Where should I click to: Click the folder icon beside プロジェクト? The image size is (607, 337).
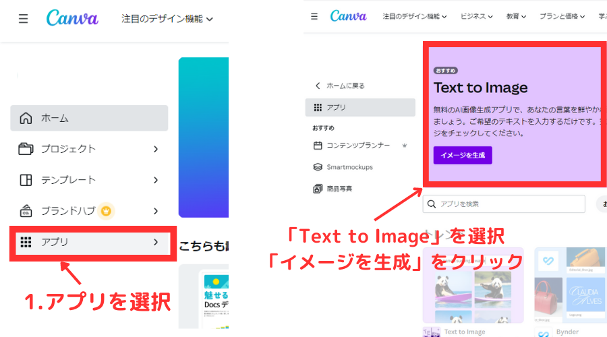[26, 149]
